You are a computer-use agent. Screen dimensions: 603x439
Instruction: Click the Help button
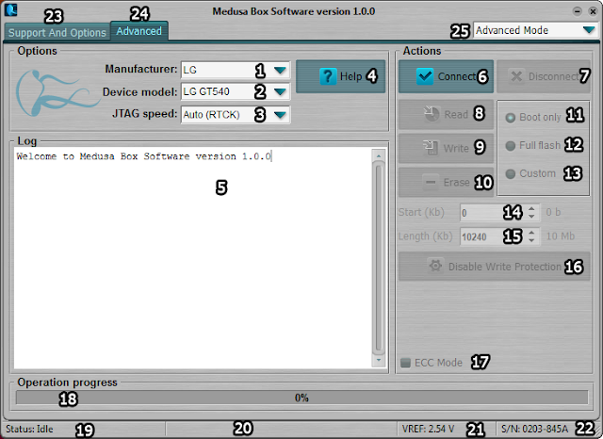pos(341,76)
